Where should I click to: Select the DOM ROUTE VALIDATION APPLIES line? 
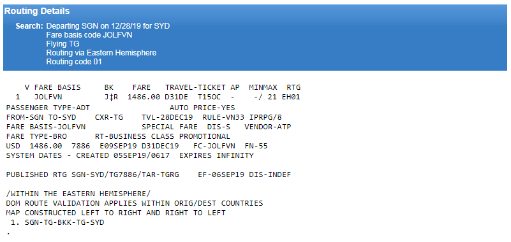point(135,203)
